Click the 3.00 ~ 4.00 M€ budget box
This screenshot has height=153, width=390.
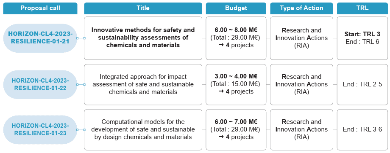point(236,85)
